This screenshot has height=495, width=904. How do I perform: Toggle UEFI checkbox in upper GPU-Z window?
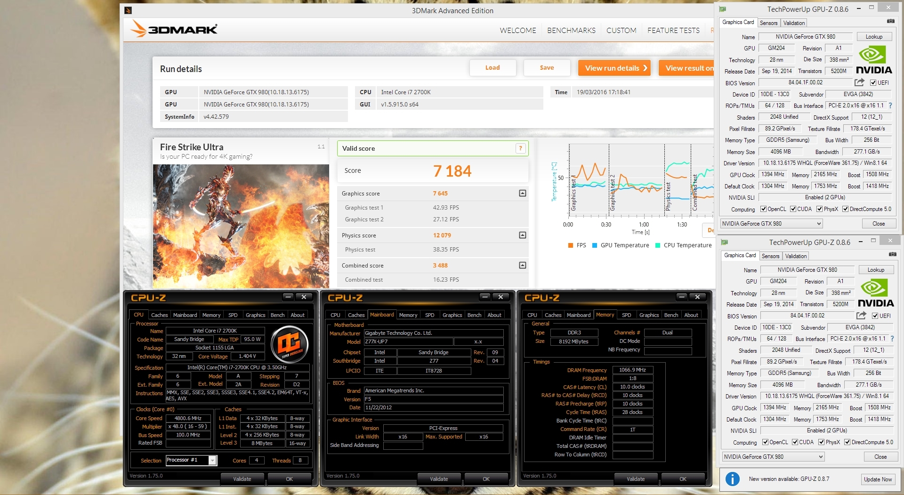(873, 83)
